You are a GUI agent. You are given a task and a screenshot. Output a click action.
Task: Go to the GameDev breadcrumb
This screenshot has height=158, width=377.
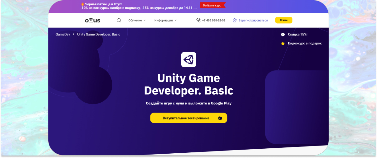(63, 35)
